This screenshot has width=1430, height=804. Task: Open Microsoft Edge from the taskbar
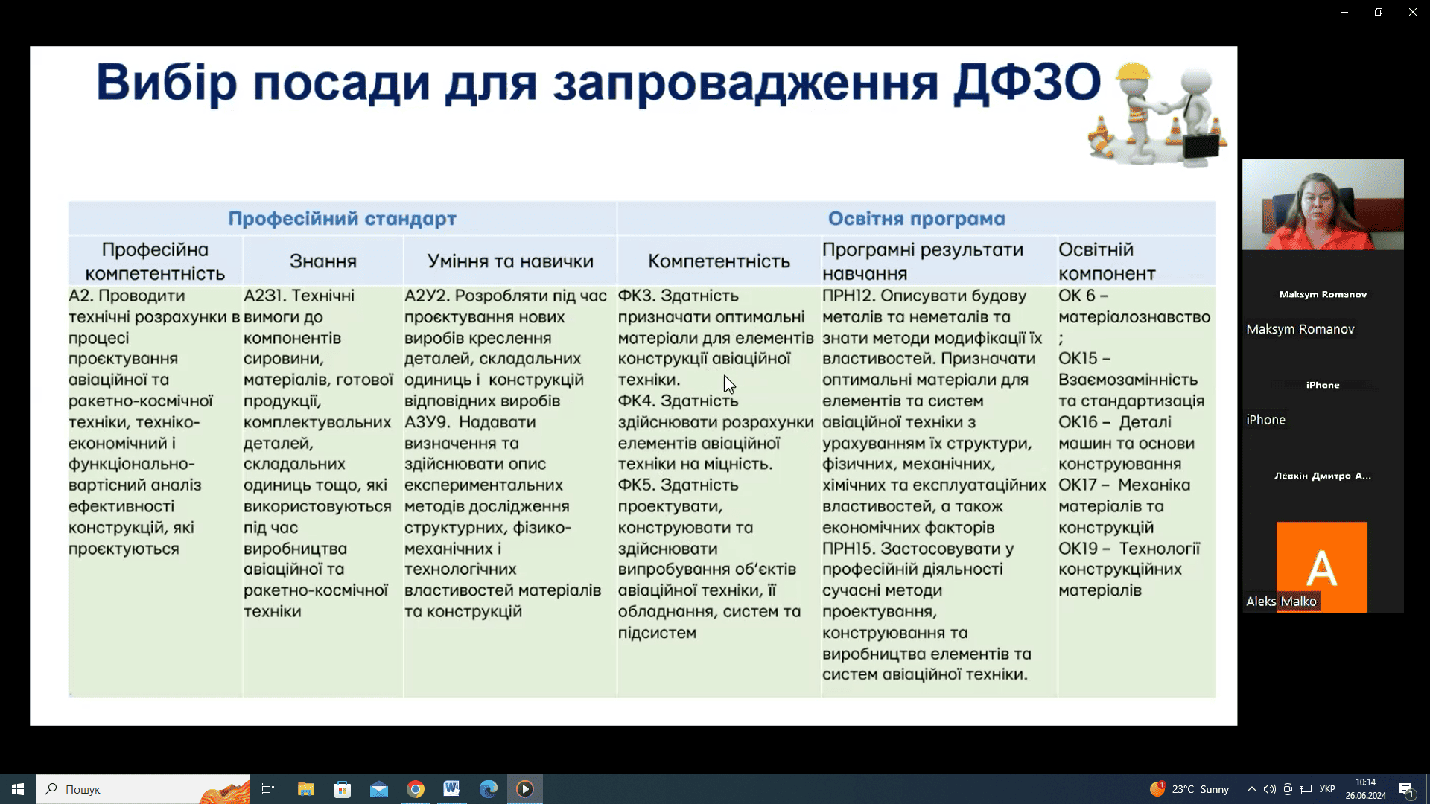(x=488, y=789)
